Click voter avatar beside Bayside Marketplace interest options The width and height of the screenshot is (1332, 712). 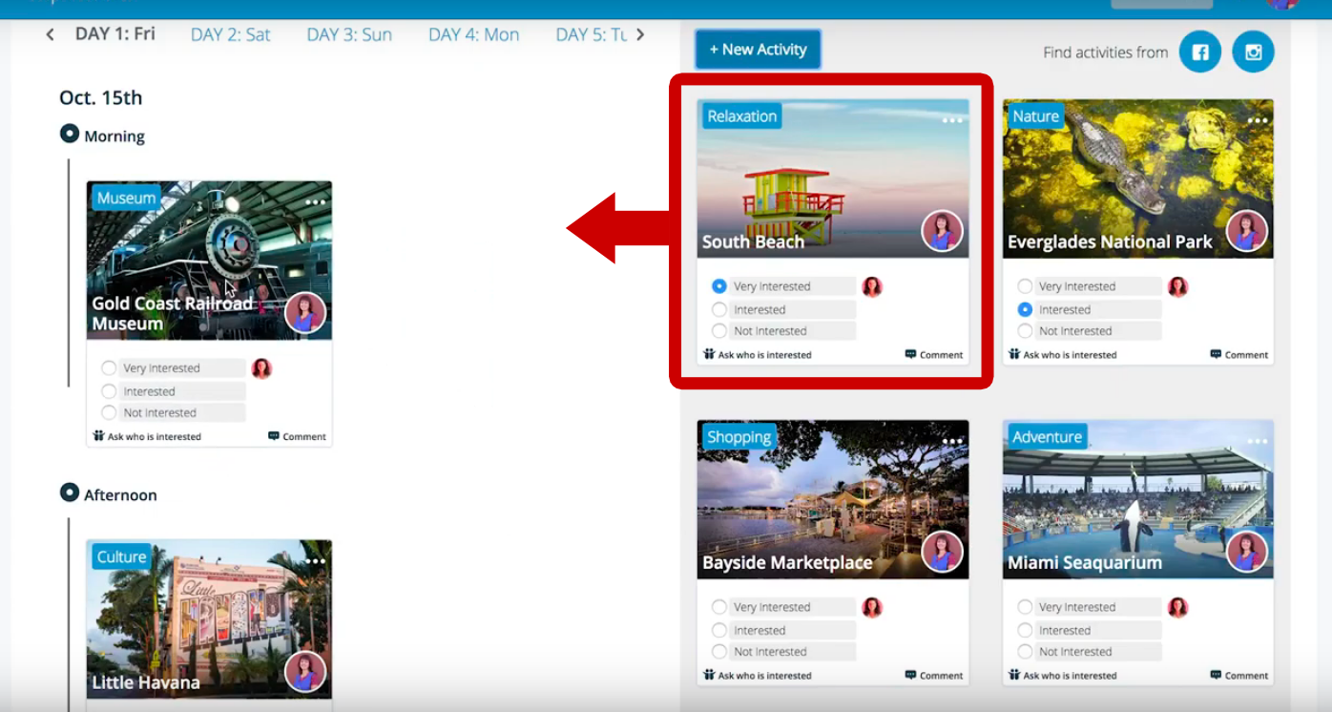872,607
